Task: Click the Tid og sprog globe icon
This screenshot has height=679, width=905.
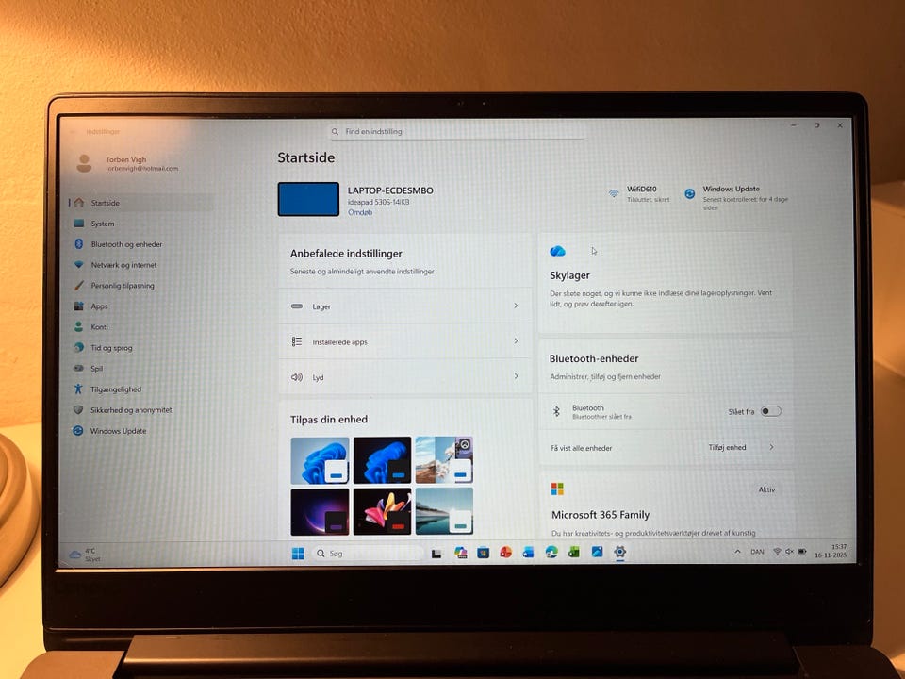Action: coord(78,348)
